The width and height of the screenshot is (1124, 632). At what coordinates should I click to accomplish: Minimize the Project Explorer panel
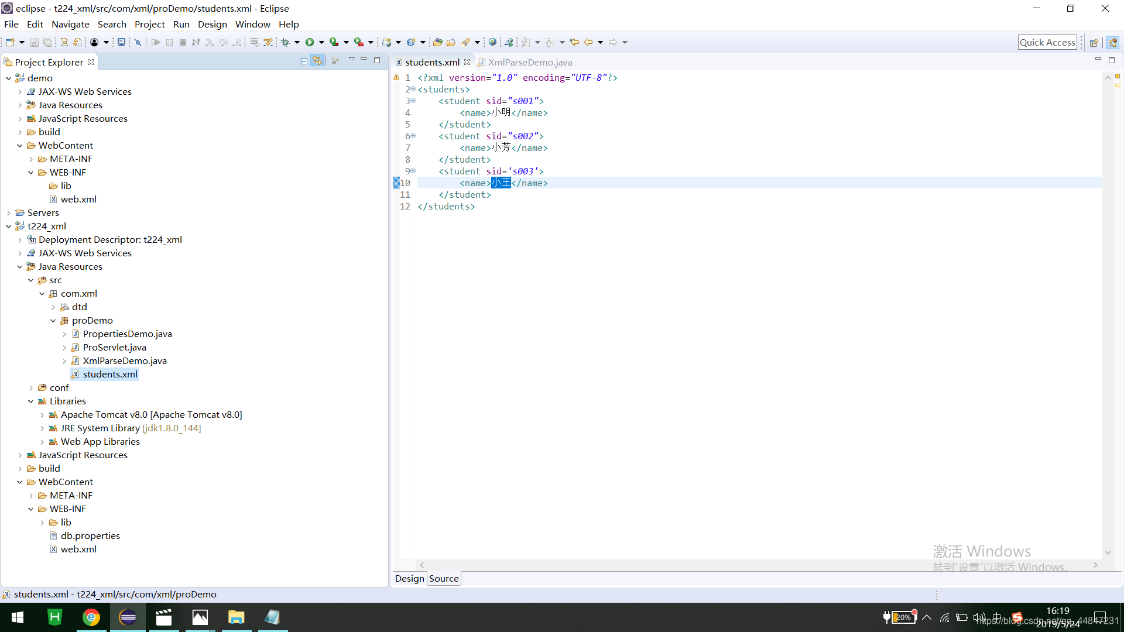[x=364, y=60]
